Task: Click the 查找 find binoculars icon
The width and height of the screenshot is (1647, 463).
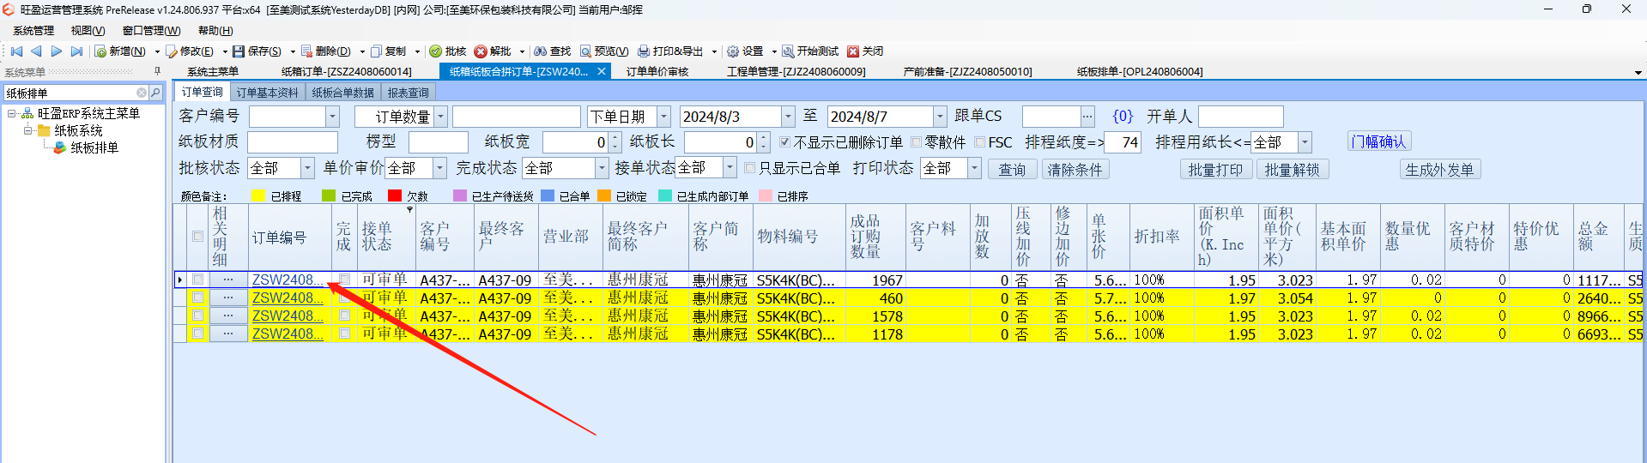Action: 540,51
